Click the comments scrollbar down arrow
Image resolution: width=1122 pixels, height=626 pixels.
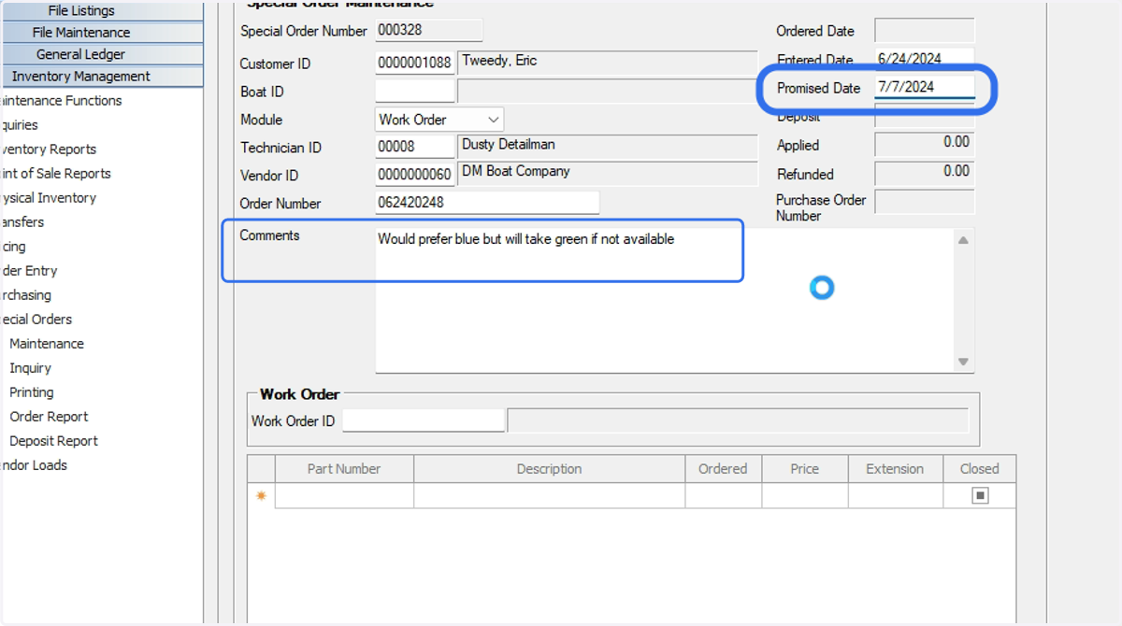[963, 362]
